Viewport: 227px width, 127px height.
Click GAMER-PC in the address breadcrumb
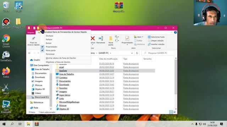pyautogui.click(x=104, y=53)
